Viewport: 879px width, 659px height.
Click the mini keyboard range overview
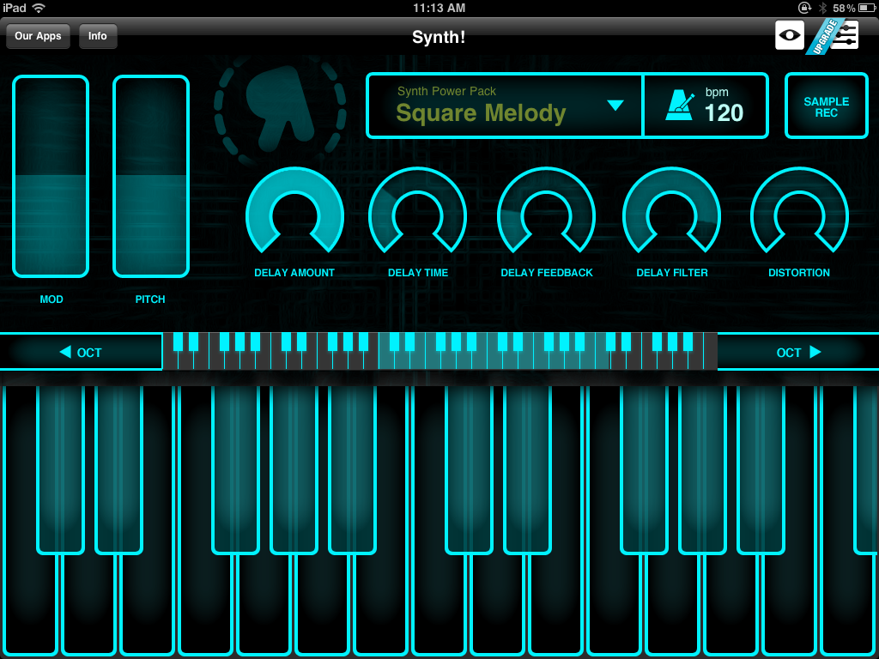pyautogui.click(x=440, y=351)
